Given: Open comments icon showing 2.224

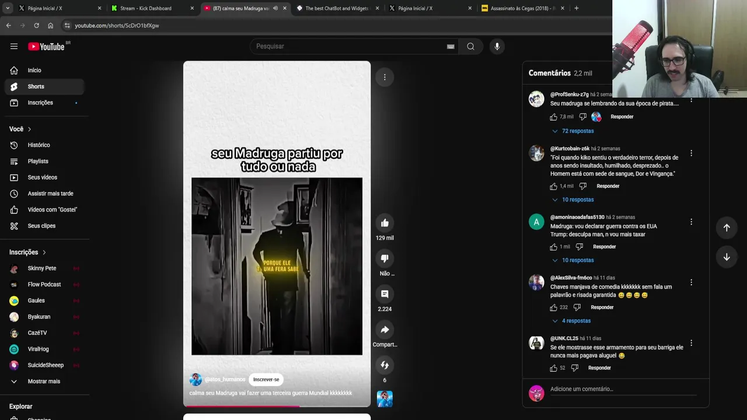Looking at the screenshot, I should (x=385, y=294).
